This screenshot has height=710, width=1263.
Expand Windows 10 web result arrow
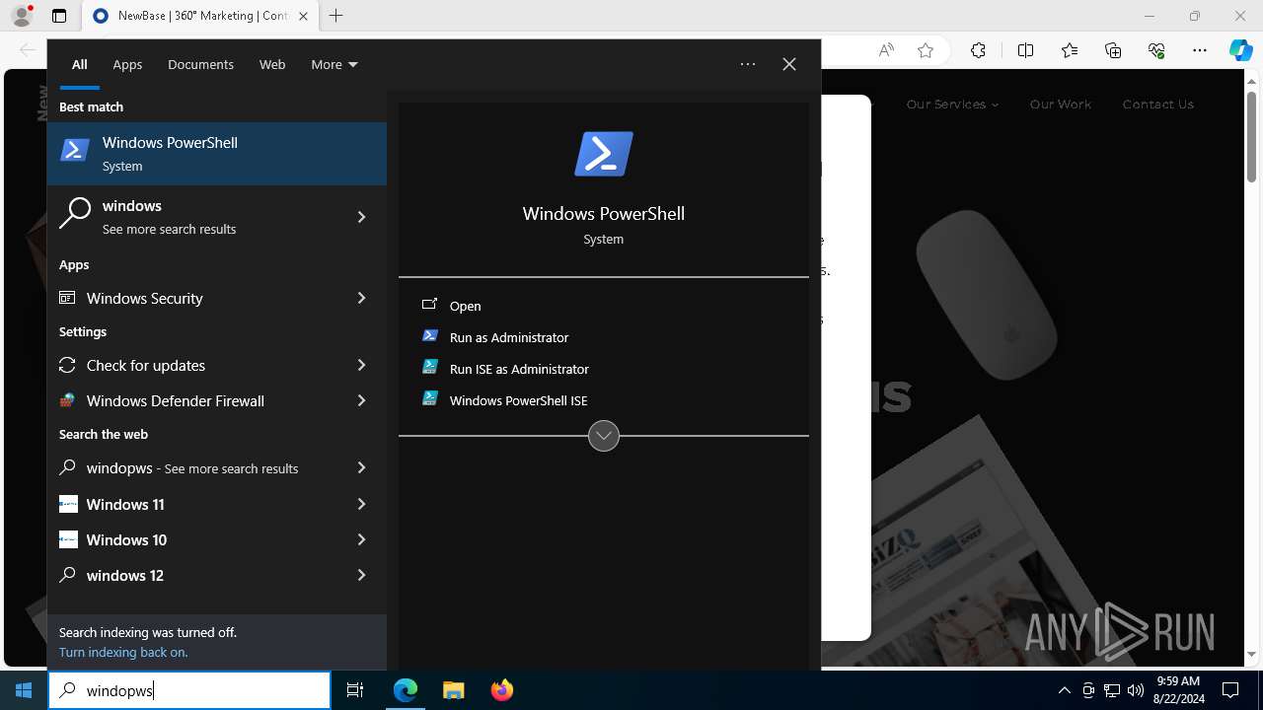pos(361,539)
